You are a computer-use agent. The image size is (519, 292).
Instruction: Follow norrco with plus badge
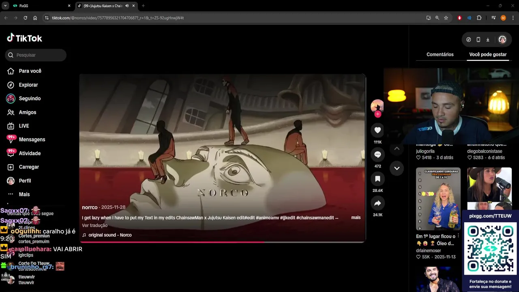tap(377, 114)
